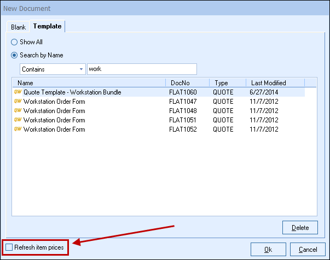330x260 pixels.
Task: Click the QW icon on the FLAT1047 row
Action: (x=18, y=102)
